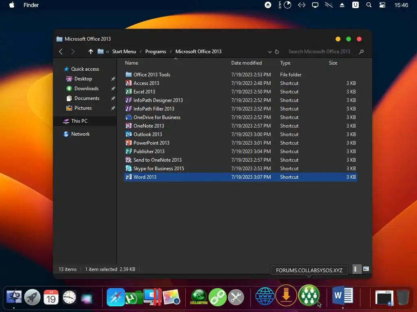
Task: Sort by Size column header
Action: pyautogui.click(x=333, y=63)
